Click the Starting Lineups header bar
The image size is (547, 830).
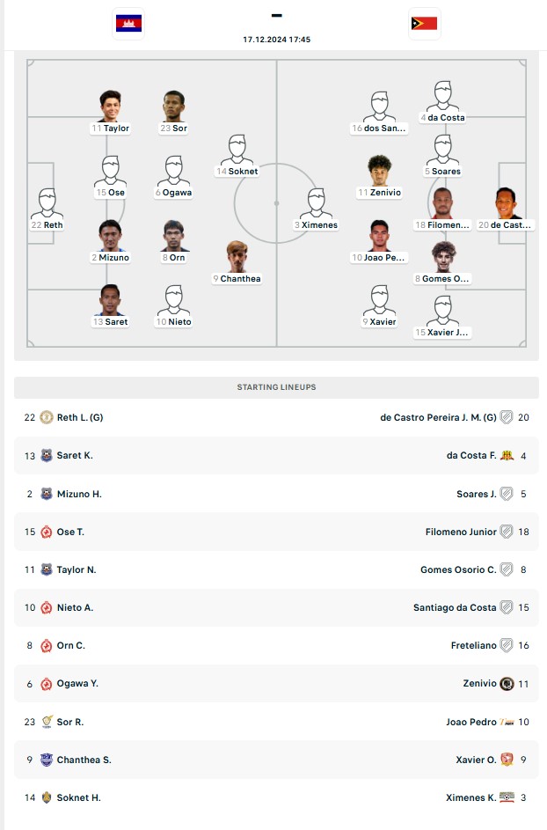point(276,387)
